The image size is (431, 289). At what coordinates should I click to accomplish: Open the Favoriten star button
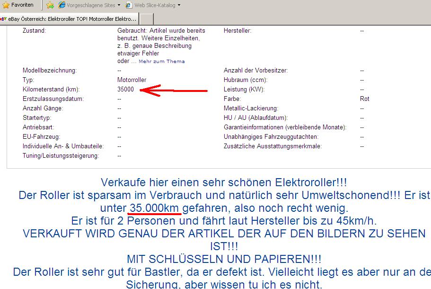click(18, 5)
